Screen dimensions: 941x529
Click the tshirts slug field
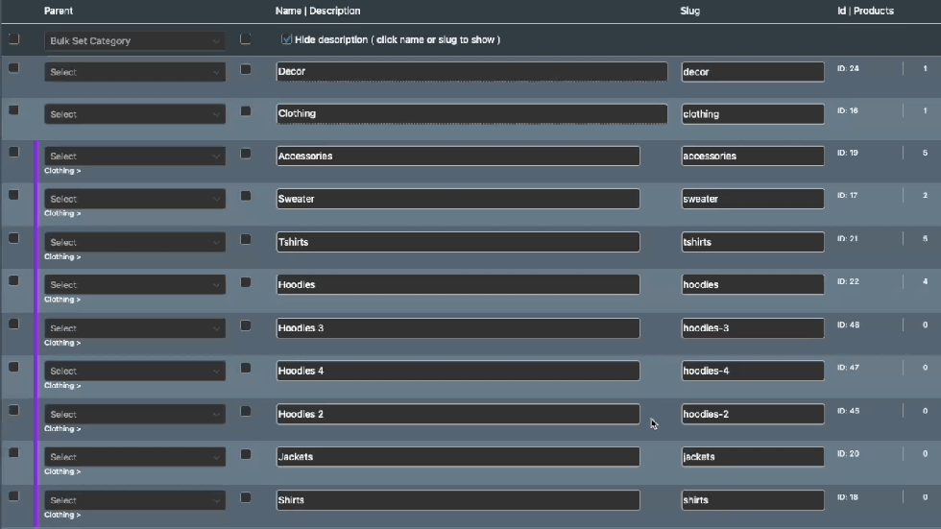click(x=753, y=242)
